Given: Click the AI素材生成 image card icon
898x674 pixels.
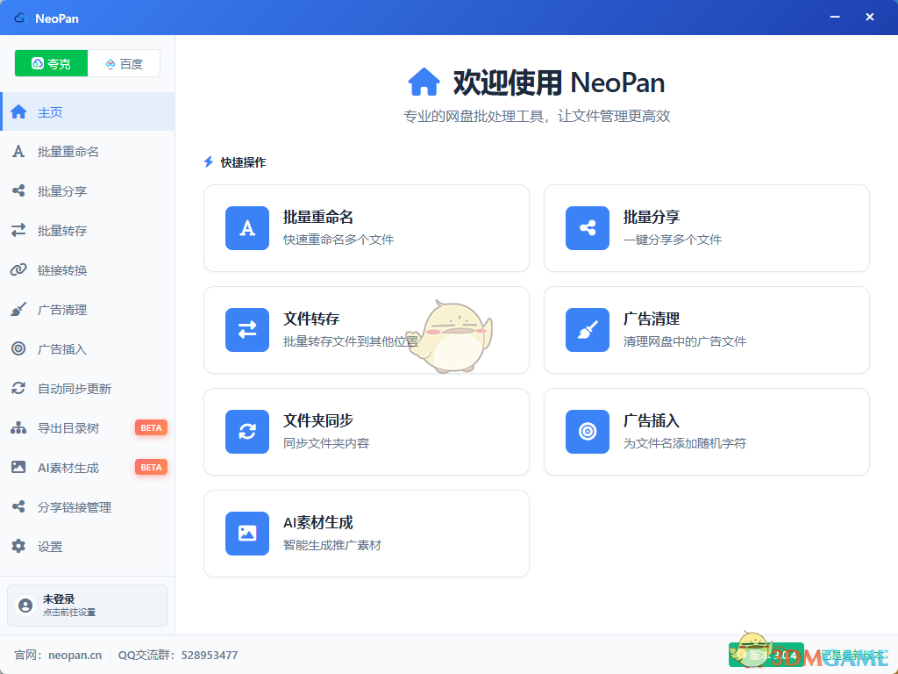Looking at the screenshot, I should (x=247, y=534).
